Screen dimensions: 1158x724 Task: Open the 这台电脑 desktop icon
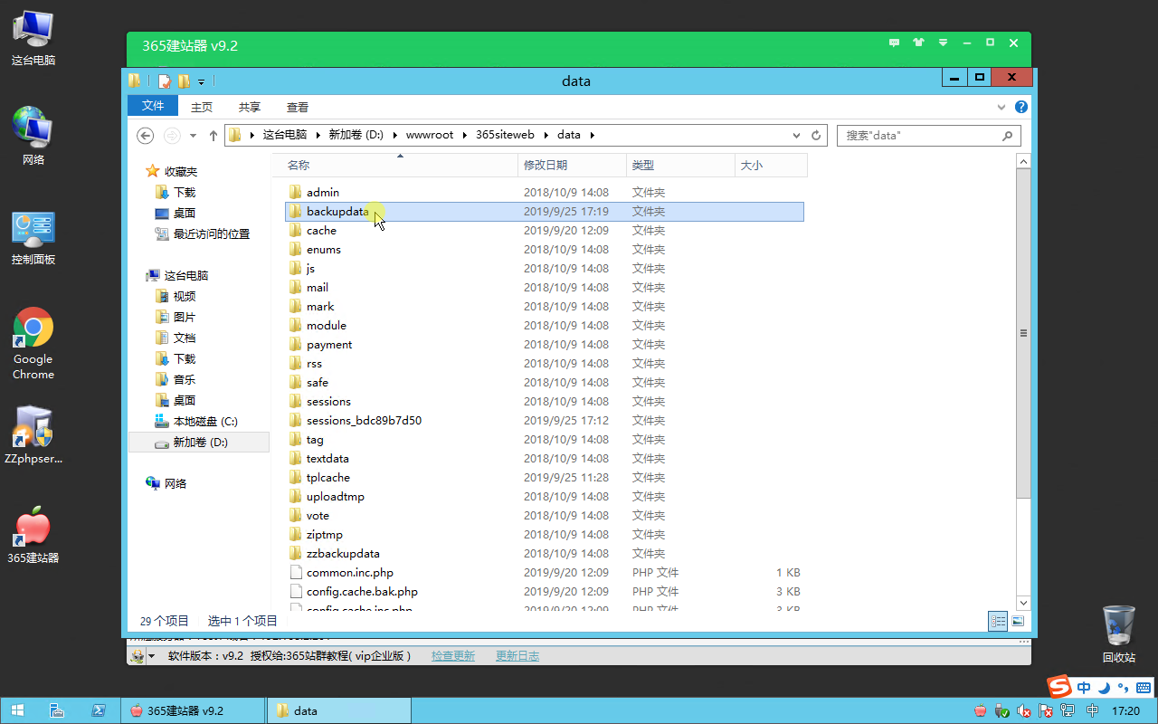coord(33,37)
